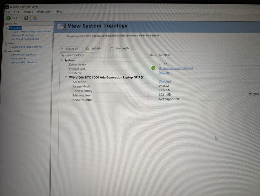Select the Usage Mode row label
Image resolution: width=260 pixels, height=196 pixels.
click(x=82, y=86)
